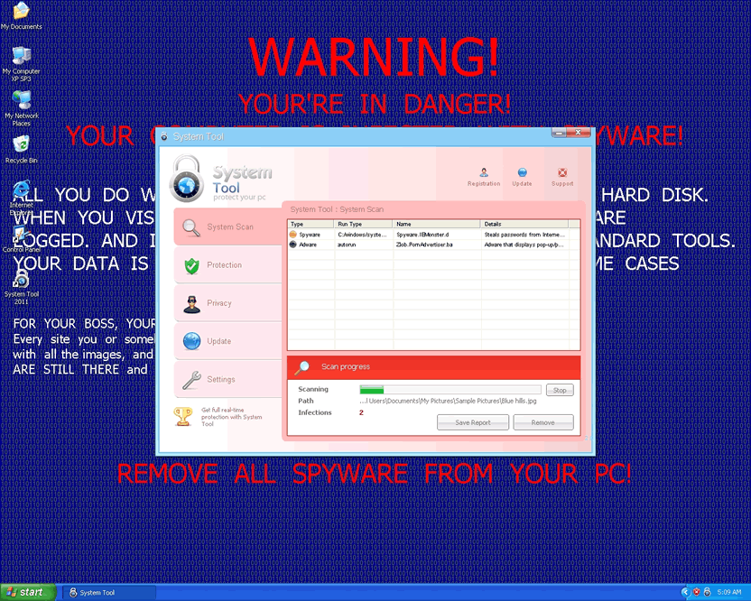This screenshot has height=601, width=751.
Task: Open the Recycle Bin desktop icon
Action: [x=21, y=148]
